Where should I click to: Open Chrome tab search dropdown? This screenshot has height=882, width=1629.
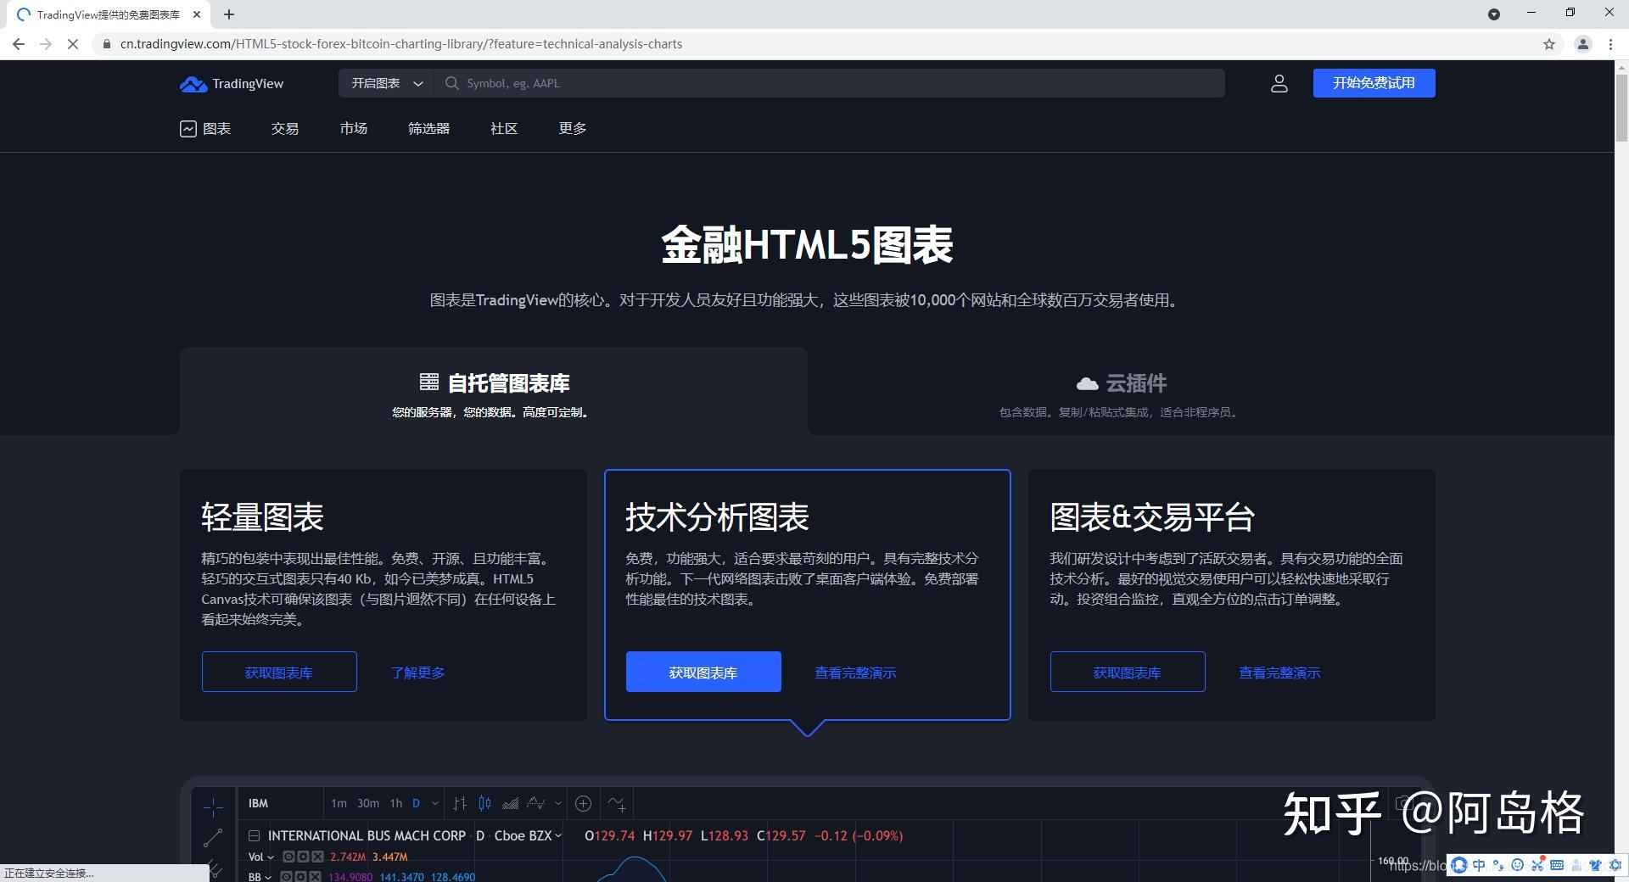(1494, 14)
